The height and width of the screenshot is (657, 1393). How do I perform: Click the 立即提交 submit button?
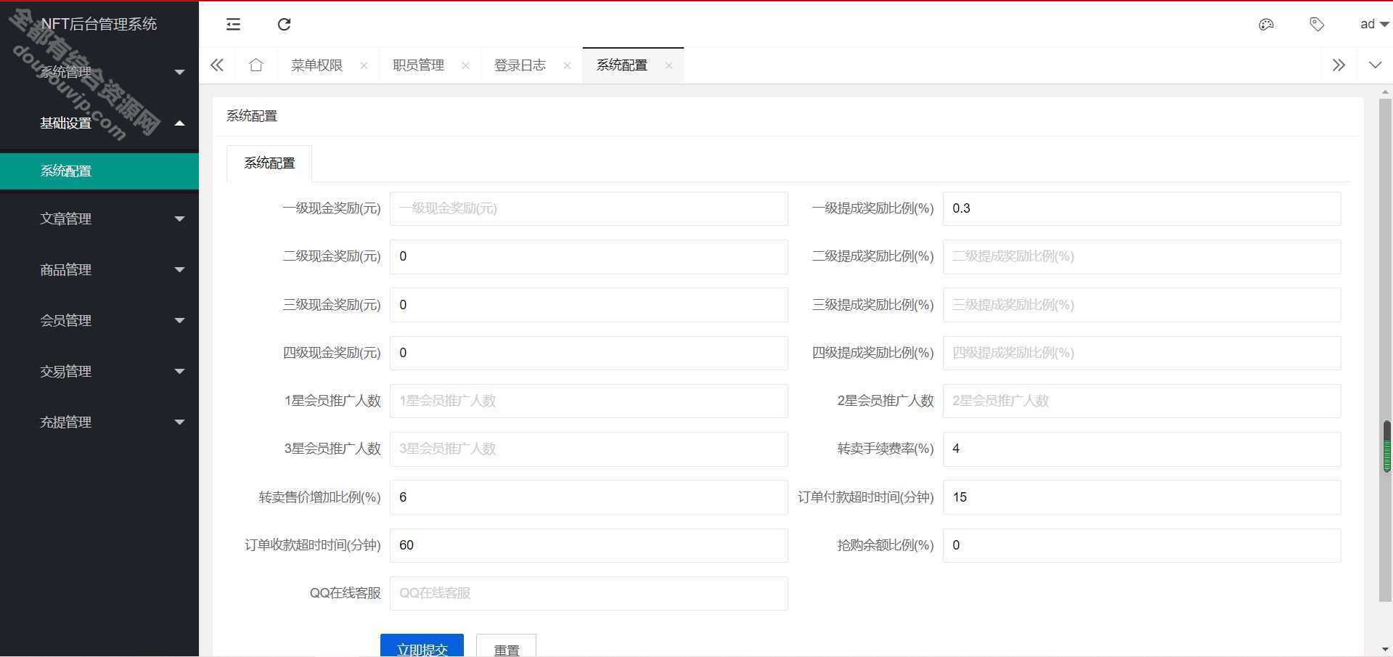pos(422,645)
